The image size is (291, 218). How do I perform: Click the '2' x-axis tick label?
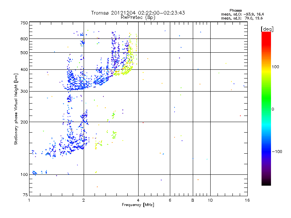(x=84, y=200)
